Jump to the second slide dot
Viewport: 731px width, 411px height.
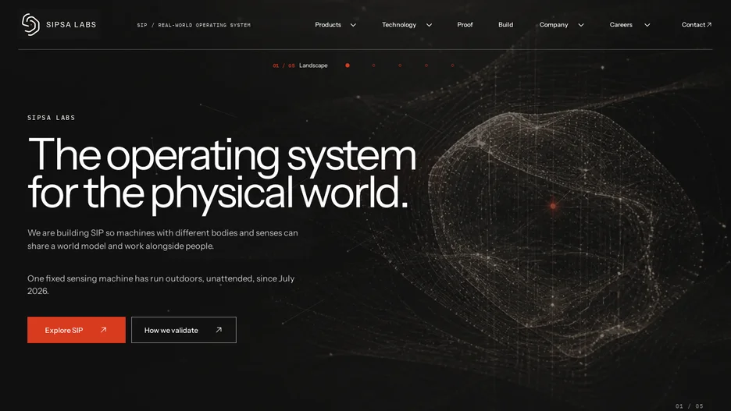click(x=373, y=66)
